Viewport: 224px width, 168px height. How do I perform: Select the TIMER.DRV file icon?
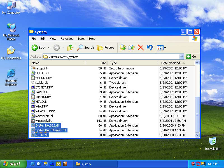(x=33, y=97)
